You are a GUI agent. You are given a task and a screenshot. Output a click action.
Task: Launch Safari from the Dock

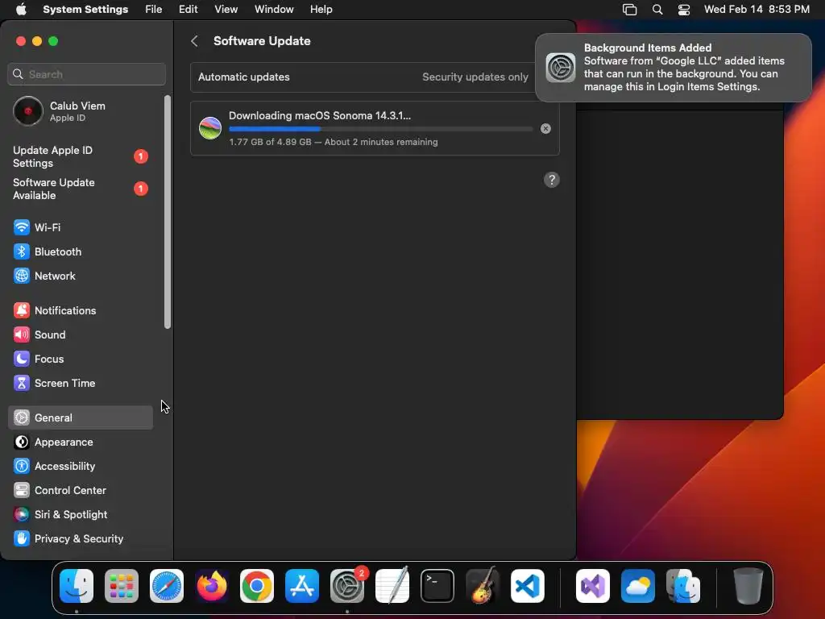tap(167, 586)
